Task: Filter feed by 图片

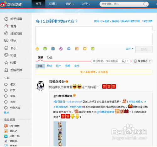Action: 58,66
